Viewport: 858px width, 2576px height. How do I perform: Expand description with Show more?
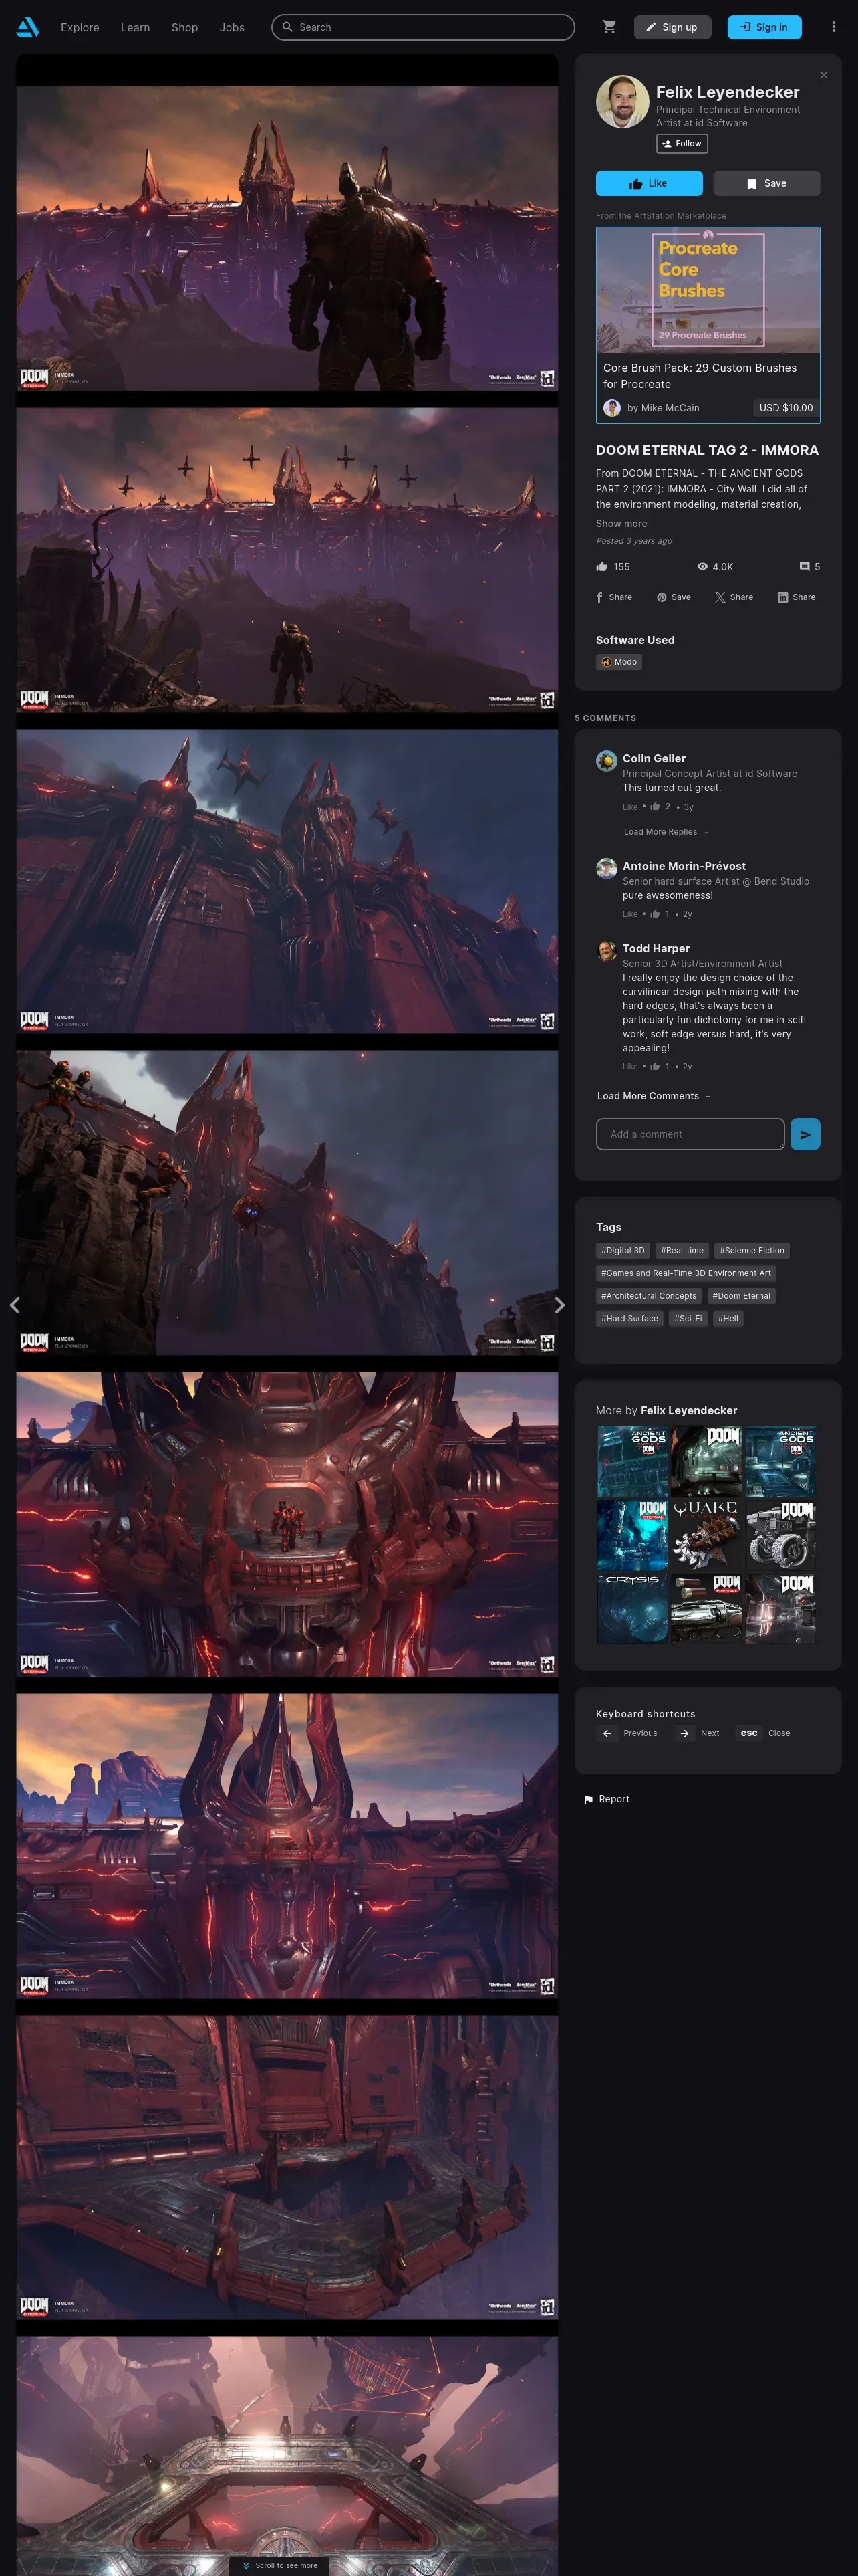(x=621, y=524)
